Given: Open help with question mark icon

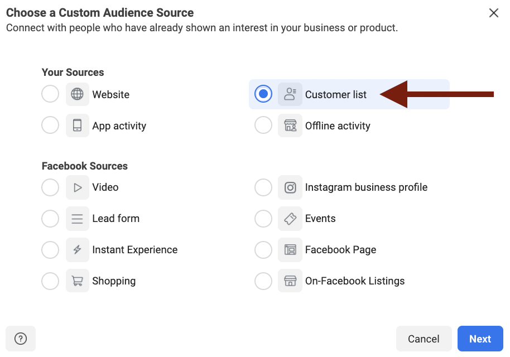Looking at the screenshot, I should 21,339.
